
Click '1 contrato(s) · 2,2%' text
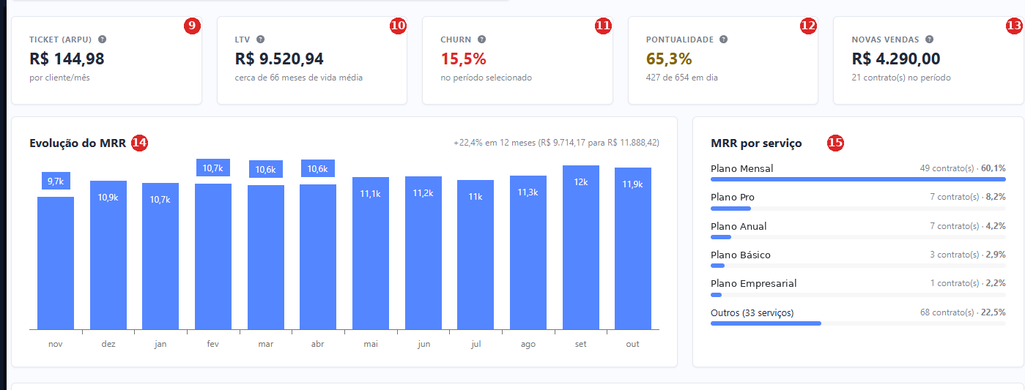968,283
